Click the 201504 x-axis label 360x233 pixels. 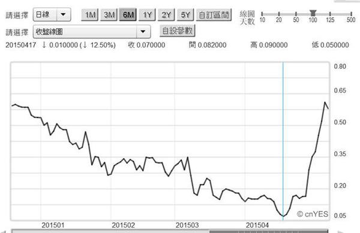coord(257,225)
